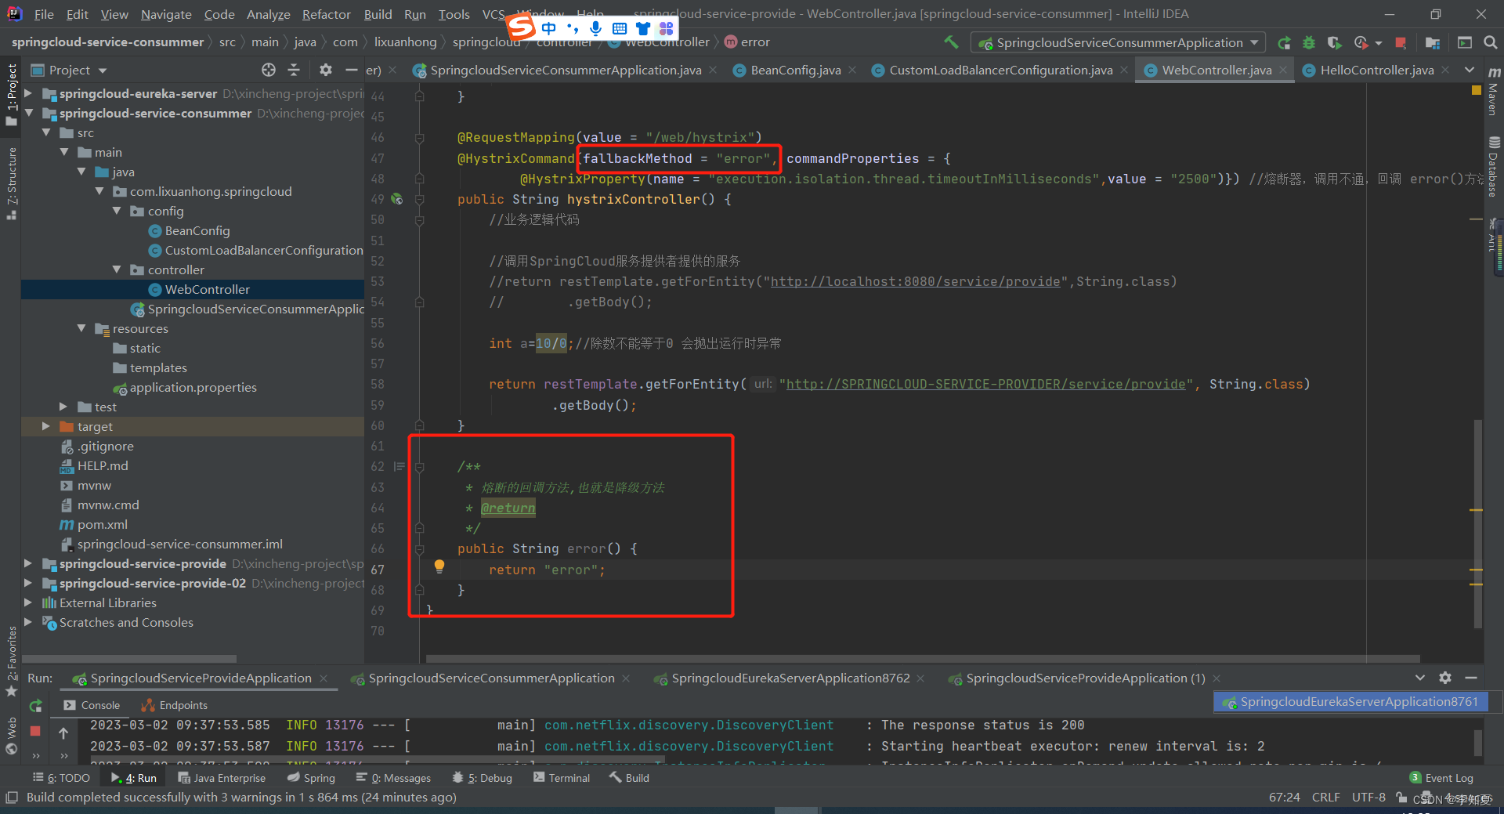
Task: Toggle the tool window bars icon in status bar
Action: click(11, 798)
